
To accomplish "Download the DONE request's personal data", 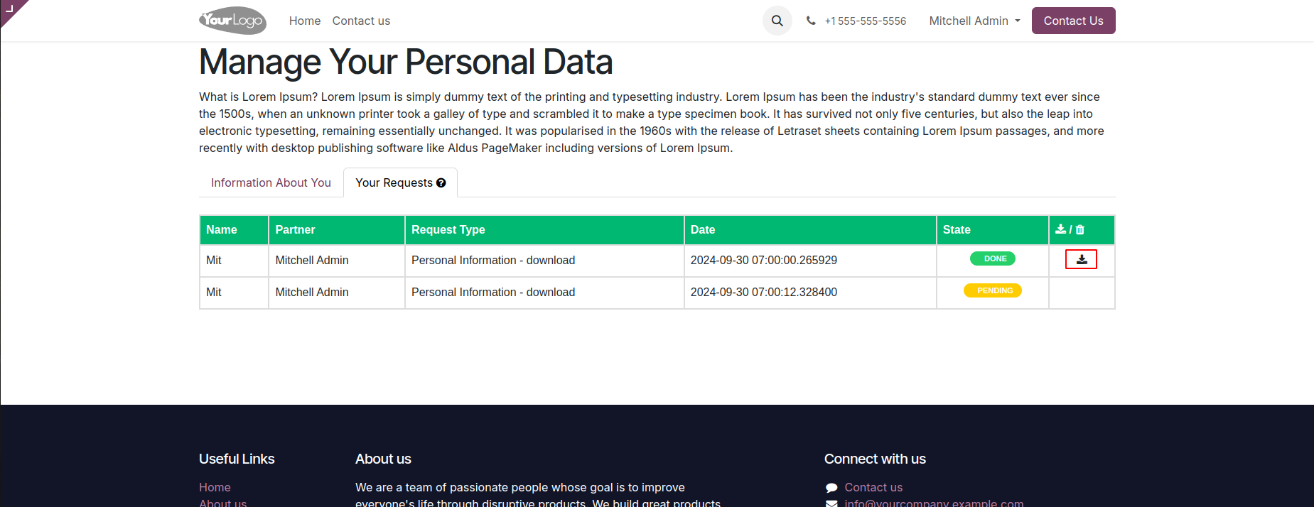I will pyautogui.click(x=1081, y=260).
